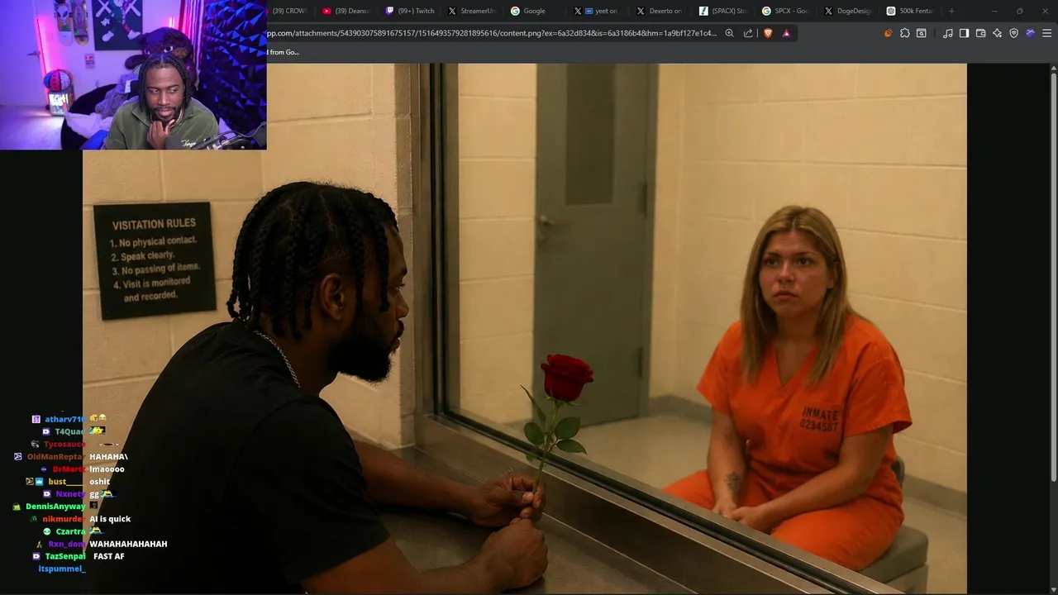Open the media playlist music-note icon

pyautogui.click(x=948, y=33)
